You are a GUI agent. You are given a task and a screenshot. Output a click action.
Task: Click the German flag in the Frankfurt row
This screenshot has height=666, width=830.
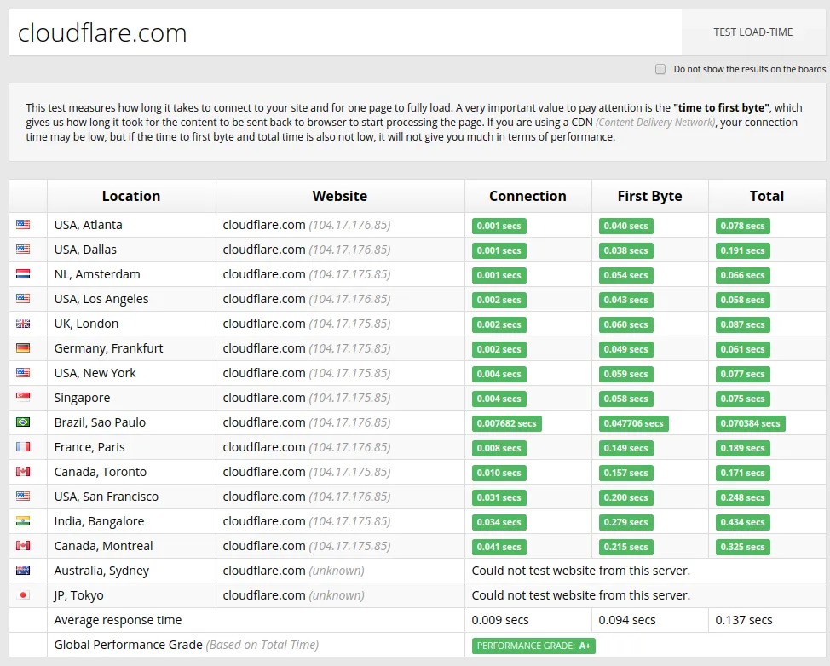coord(23,348)
